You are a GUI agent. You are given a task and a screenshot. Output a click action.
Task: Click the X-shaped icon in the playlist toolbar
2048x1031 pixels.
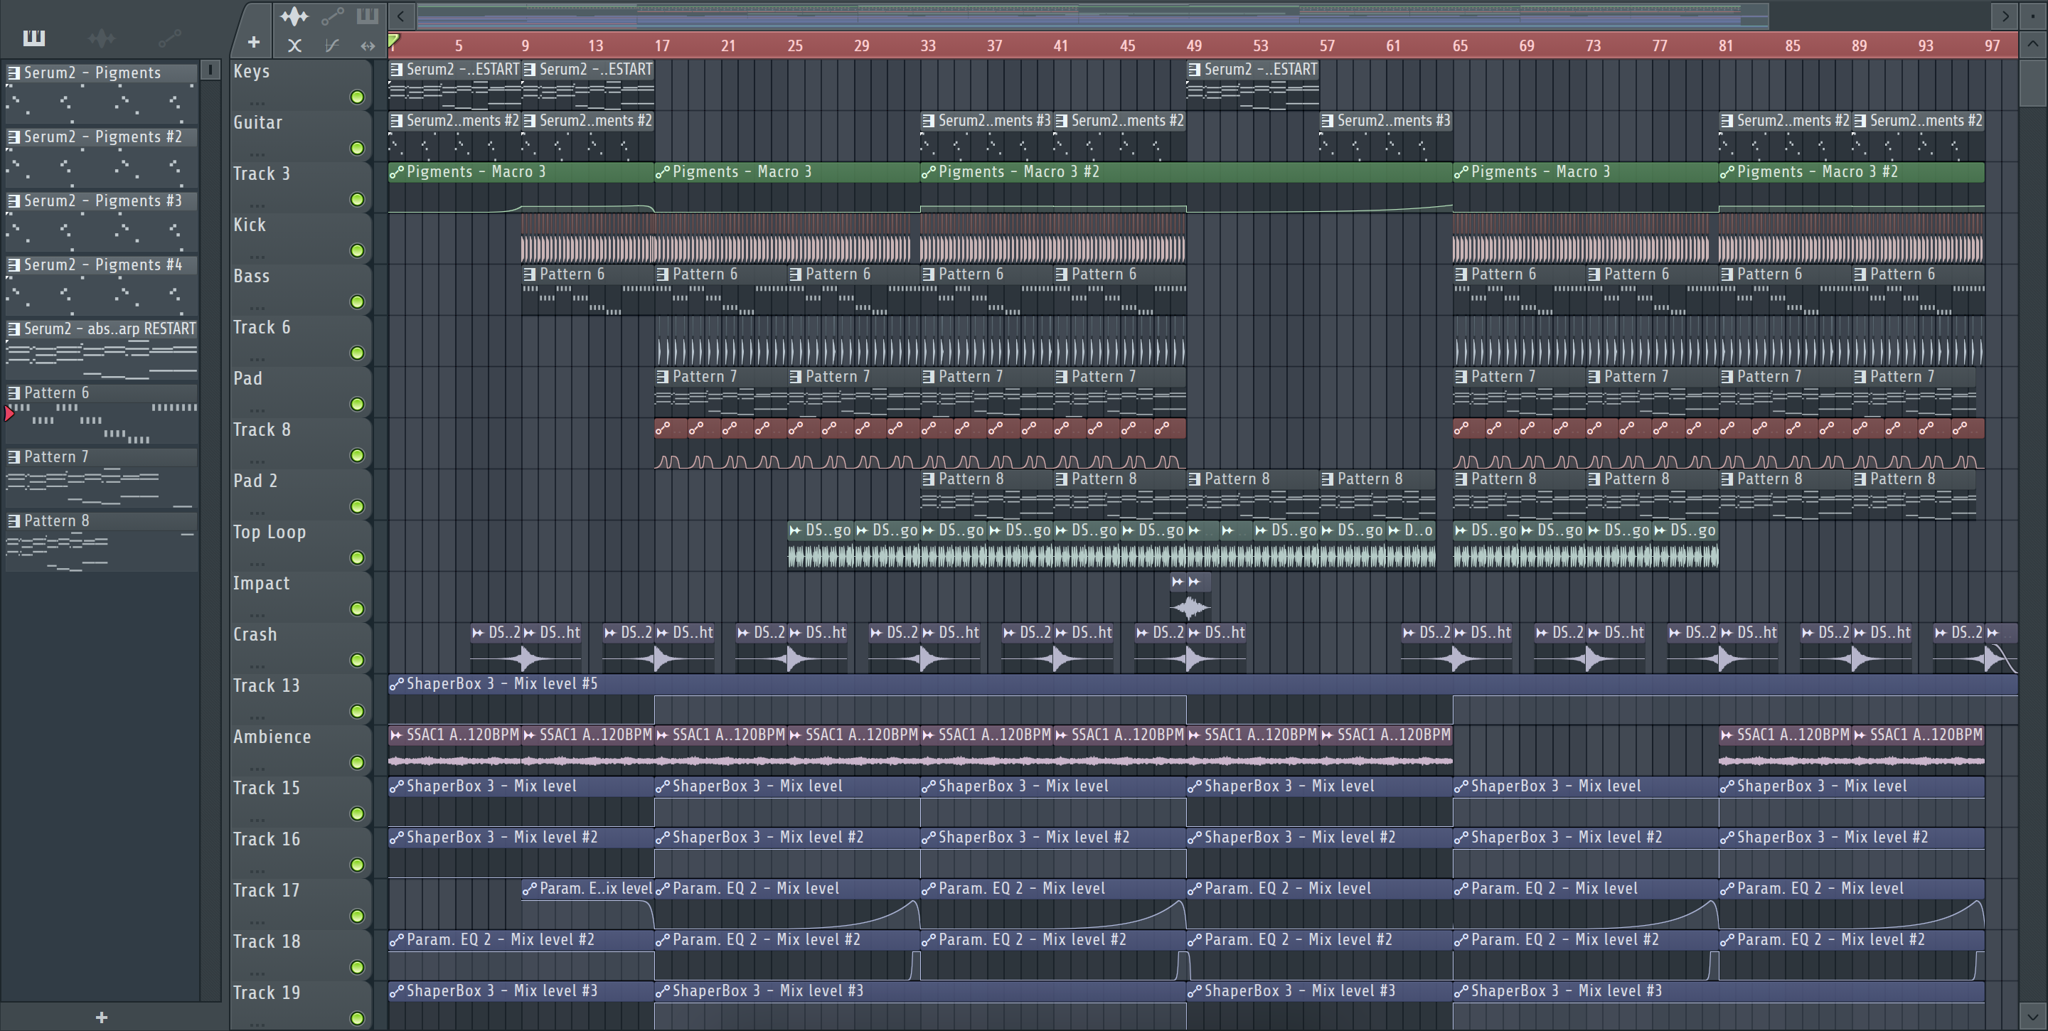point(294,46)
